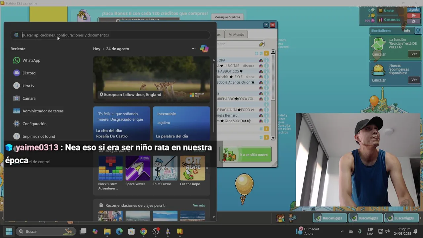Click rocket app icon on taskbar

tap(168, 231)
